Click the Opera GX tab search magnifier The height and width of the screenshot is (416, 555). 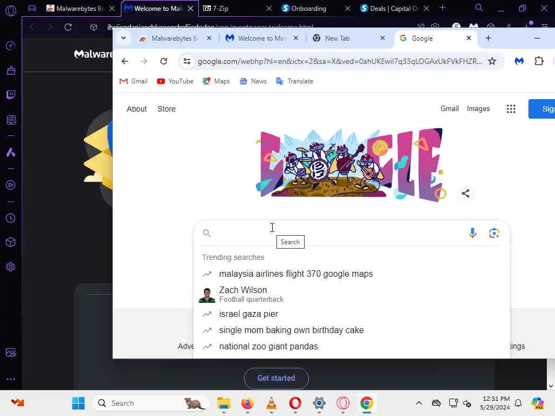pos(479,8)
